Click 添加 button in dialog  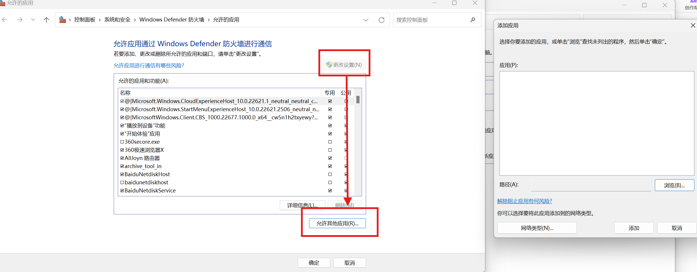634,228
